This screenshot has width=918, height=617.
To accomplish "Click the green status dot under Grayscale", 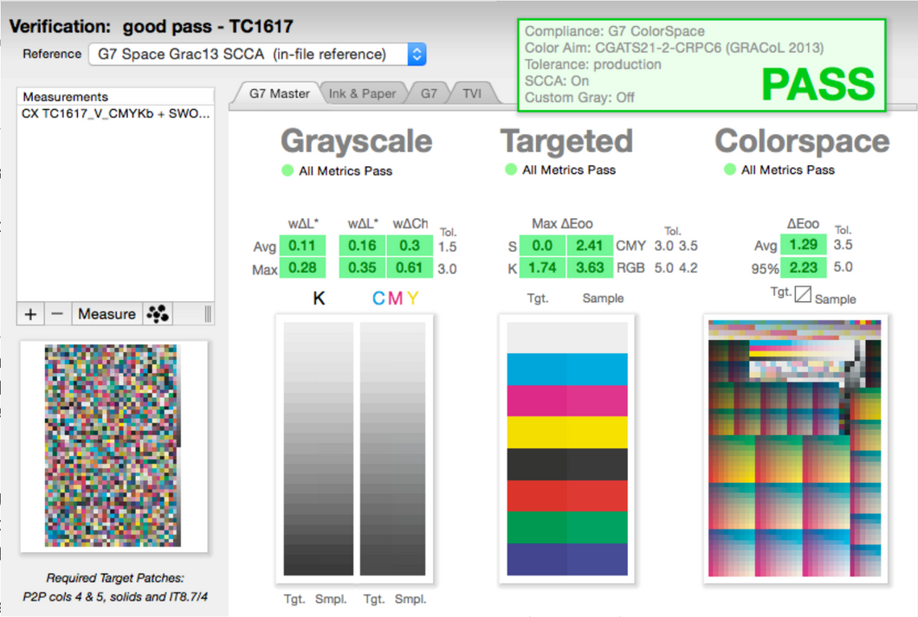I will [288, 170].
